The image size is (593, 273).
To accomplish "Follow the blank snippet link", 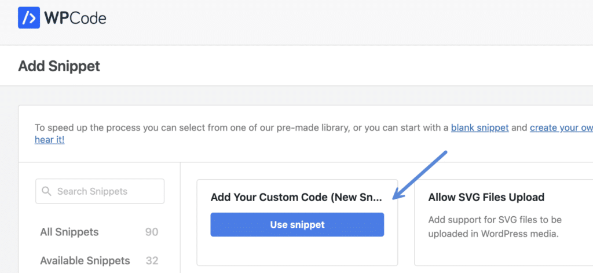I will (x=480, y=128).
